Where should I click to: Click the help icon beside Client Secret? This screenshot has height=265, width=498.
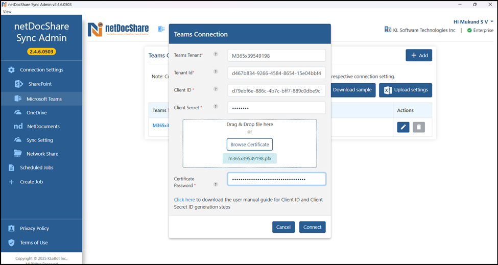[216, 107]
